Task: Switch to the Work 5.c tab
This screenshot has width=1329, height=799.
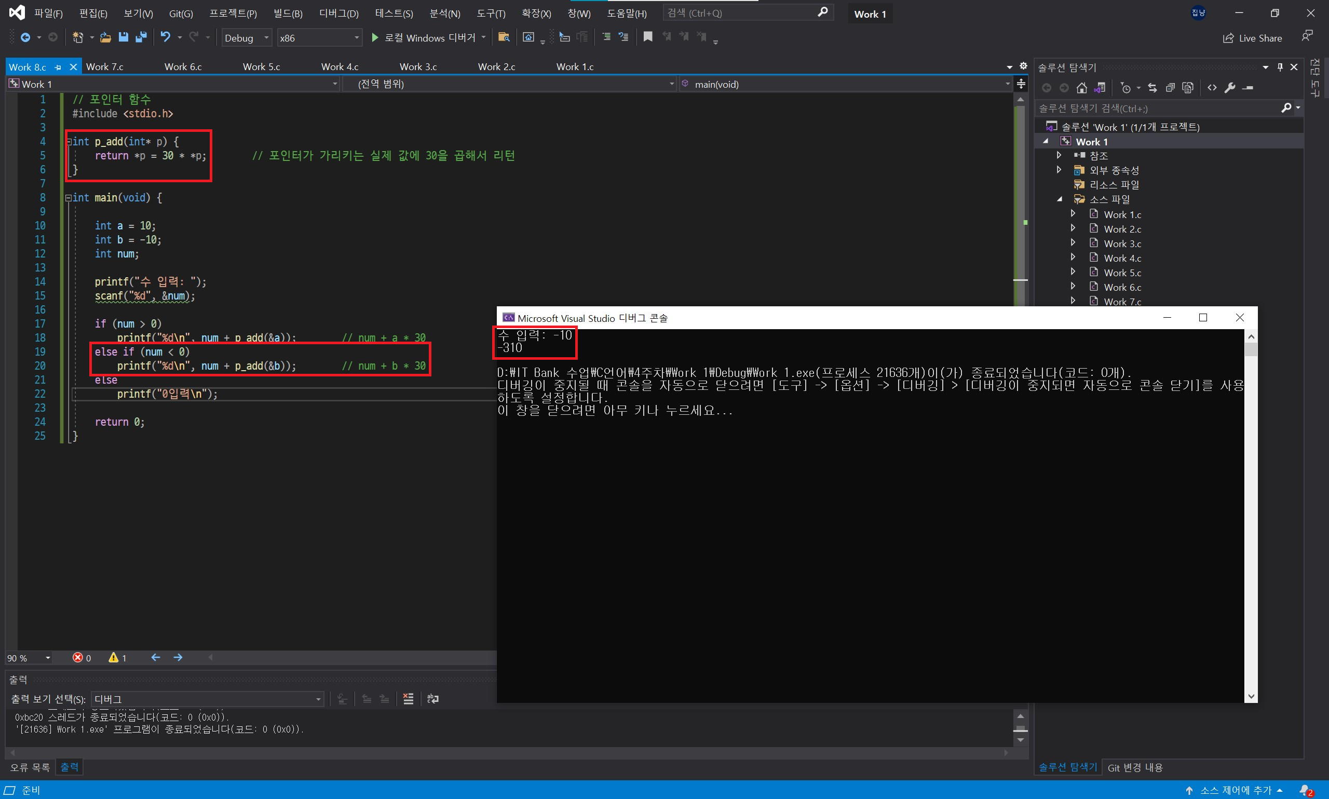Action: point(261,67)
